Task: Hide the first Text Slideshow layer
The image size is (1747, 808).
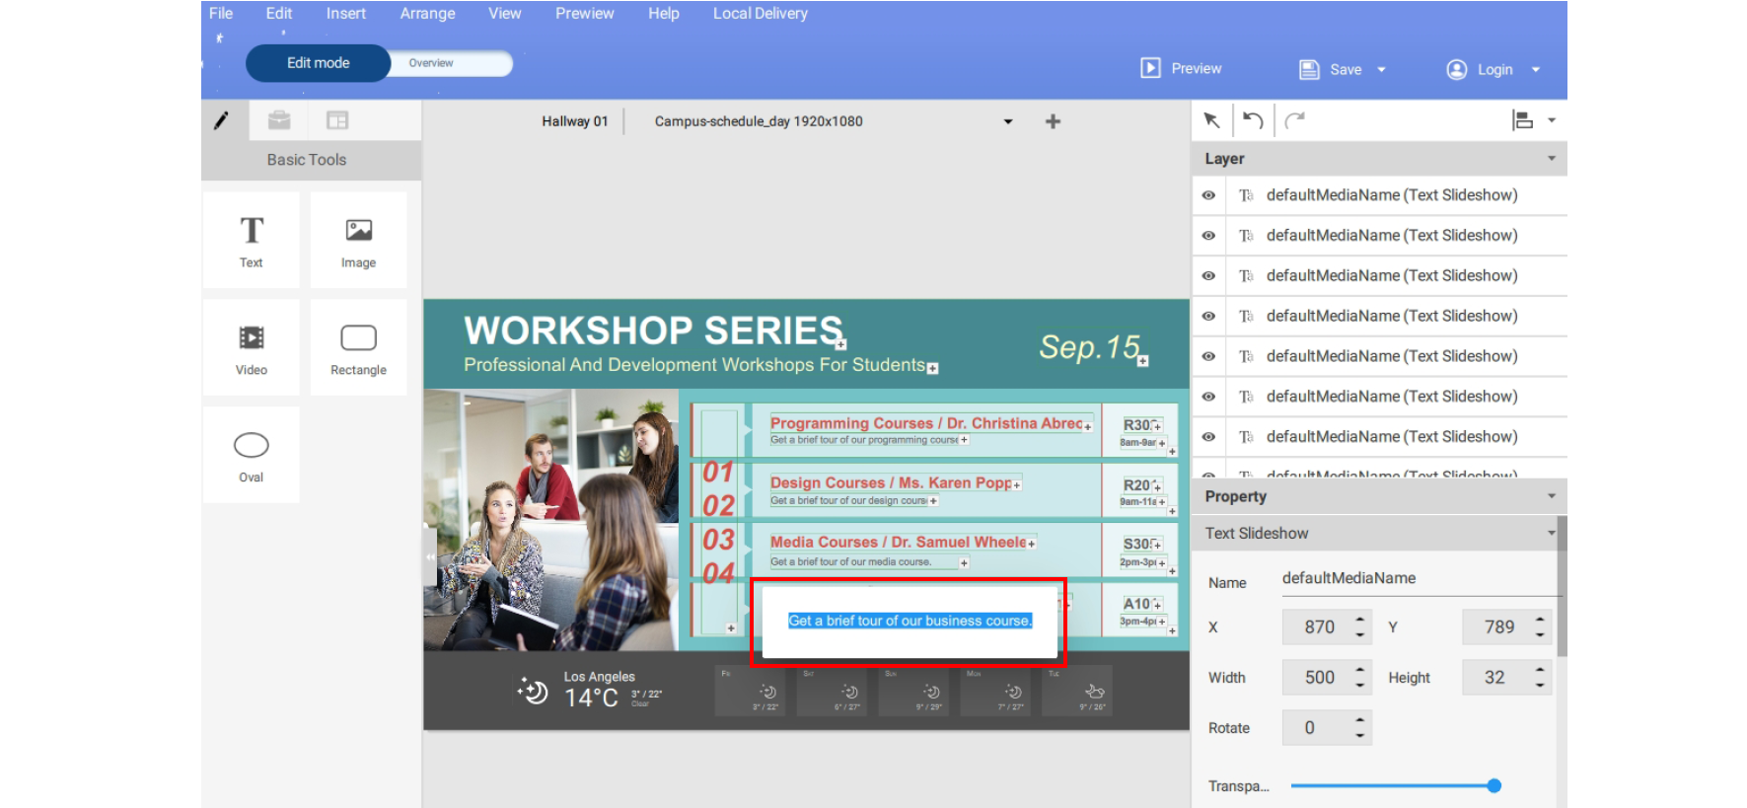Action: point(1208,195)
